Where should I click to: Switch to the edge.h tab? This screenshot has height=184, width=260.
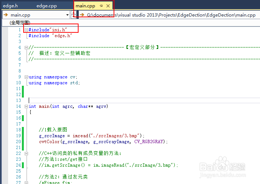pyautogui.click(x=10, y=6)
